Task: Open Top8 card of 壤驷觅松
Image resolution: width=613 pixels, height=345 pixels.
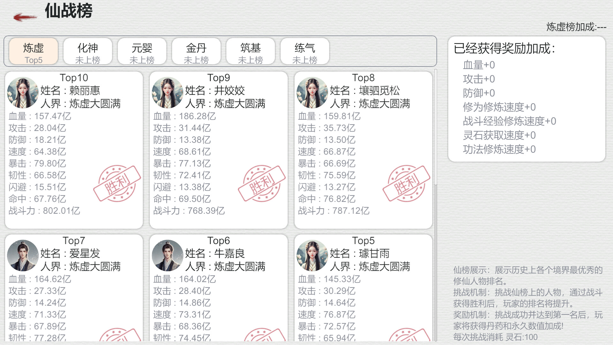Action: click(363, 150)
